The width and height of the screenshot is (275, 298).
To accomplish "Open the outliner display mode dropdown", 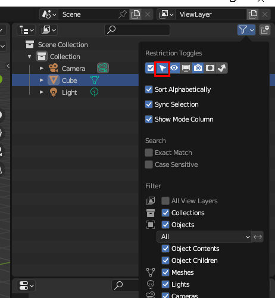I will coord(48,30).
